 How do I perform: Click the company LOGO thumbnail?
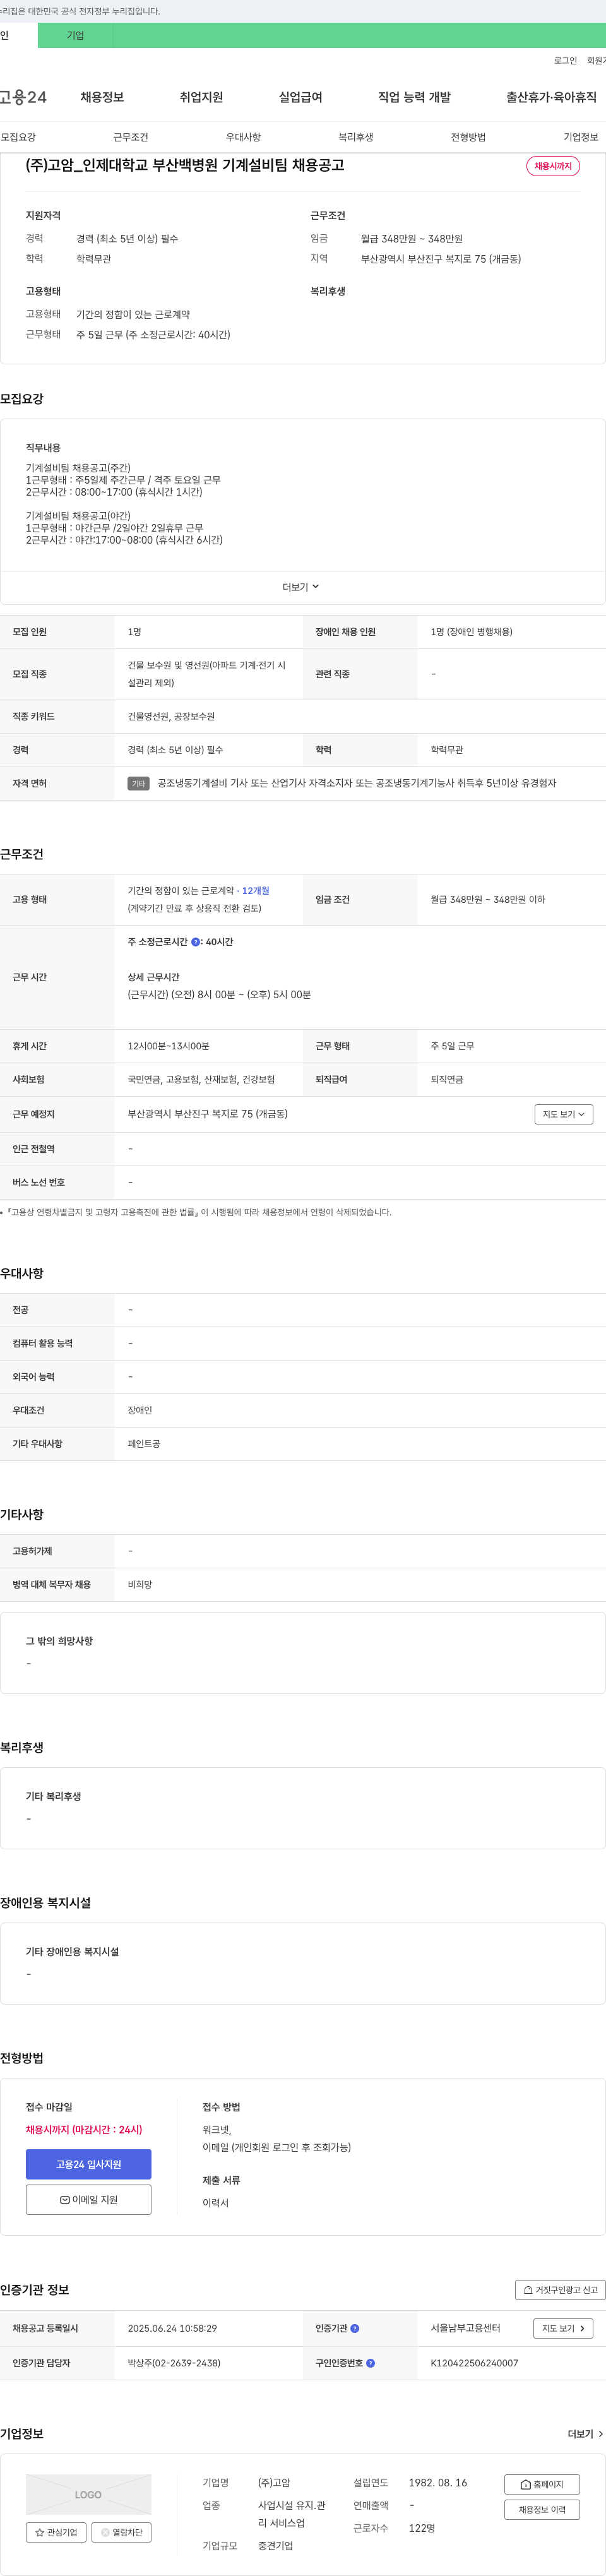tap(89, 2494)
